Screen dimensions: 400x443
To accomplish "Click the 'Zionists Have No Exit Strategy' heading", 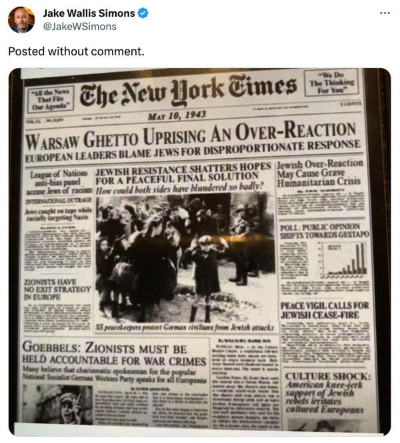I will point(57,290).
